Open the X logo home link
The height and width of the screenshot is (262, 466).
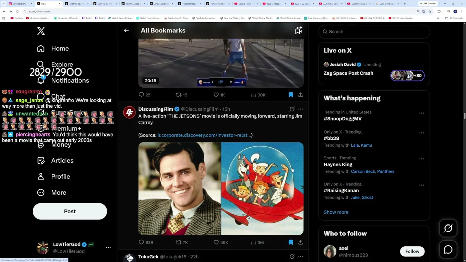pyautogui.click(x=41, y=31)
